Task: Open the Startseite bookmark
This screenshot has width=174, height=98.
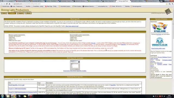Action: pyautogui.click(x=126, y=6)
